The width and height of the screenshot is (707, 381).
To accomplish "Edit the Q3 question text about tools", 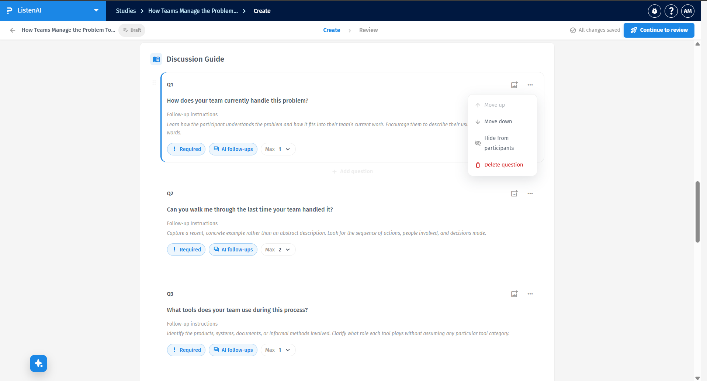I will tap(237, 310).
